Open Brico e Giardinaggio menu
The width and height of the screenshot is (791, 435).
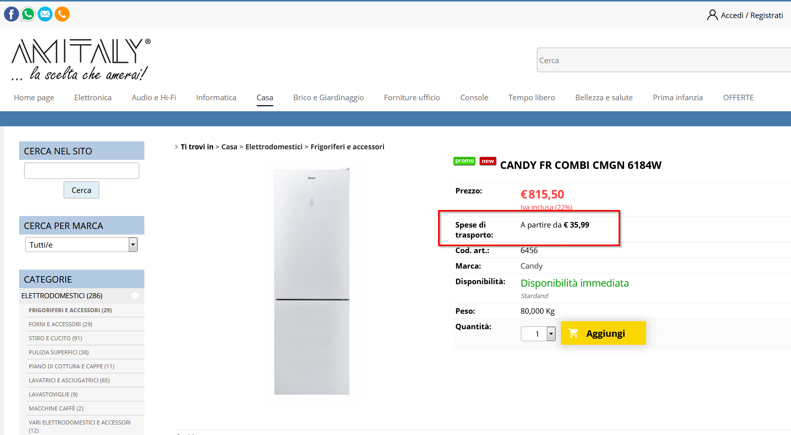pyautogui.click(x=328, y=97)
